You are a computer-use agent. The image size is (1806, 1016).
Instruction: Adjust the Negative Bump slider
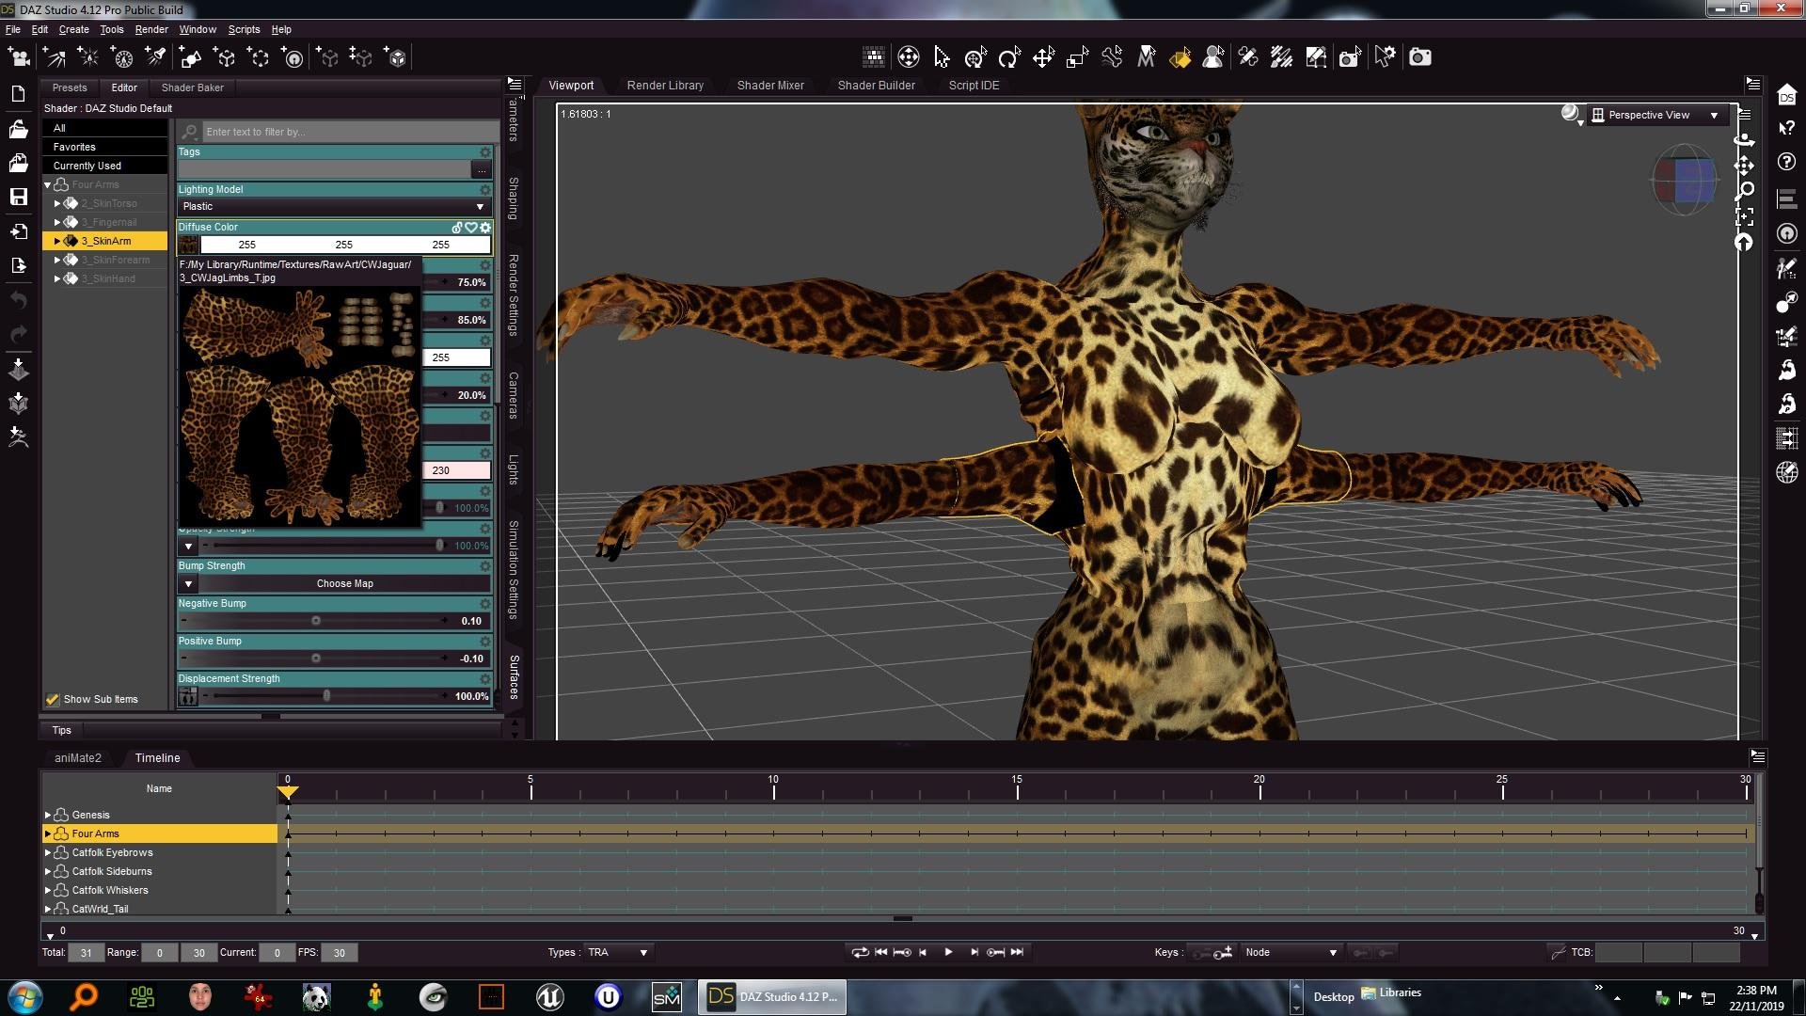click(x=316, y=621)
